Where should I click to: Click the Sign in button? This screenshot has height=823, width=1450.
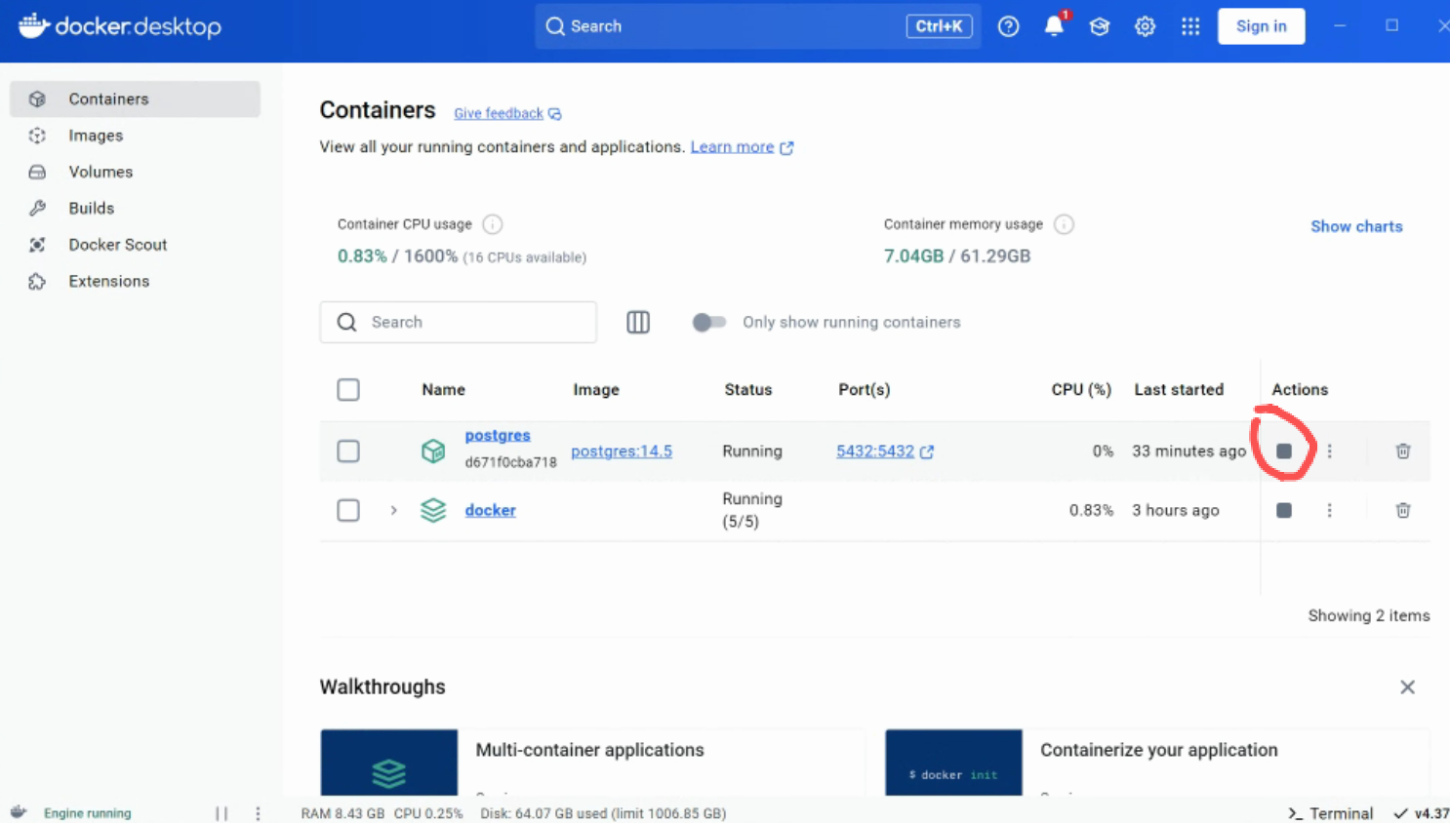[1261, 26]
